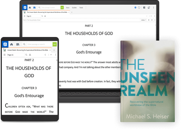The image size is (182, 130).
Task: Open Home icon in laptop toolbar
Action: (x=30, y=8)
